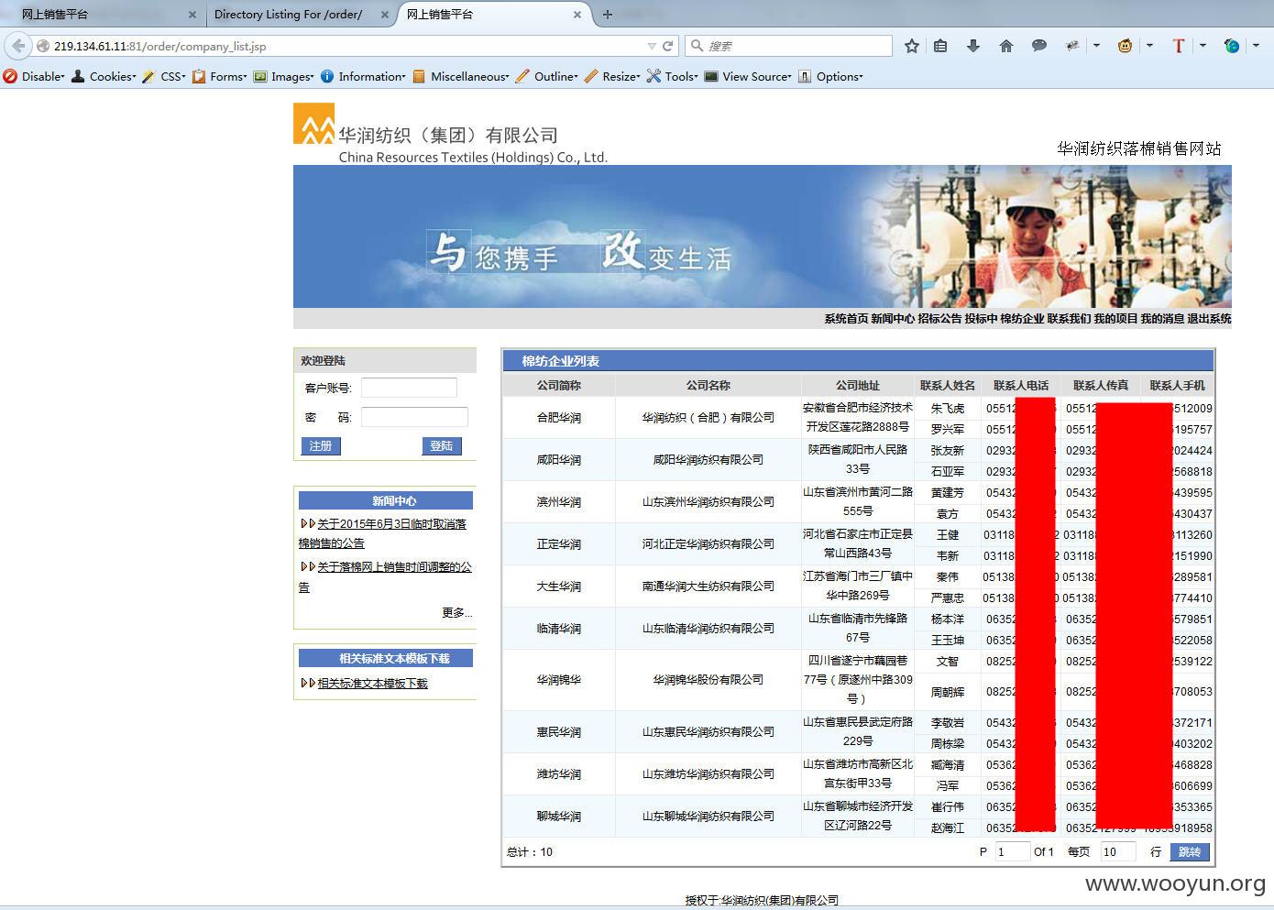Viewport: 1274px width, 910px height.
Task: Click the 客户账号 input field
Action: point(409,388)
